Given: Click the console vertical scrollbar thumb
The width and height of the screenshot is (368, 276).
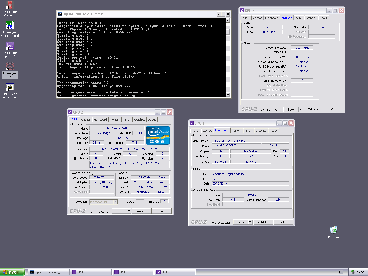Looking at the screenshot, I should [228, 32].
